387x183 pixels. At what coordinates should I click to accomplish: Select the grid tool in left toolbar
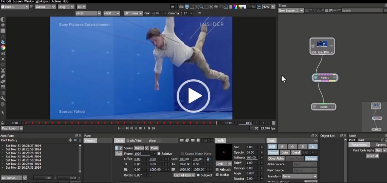pyautogui.click(x=3, y=93)
